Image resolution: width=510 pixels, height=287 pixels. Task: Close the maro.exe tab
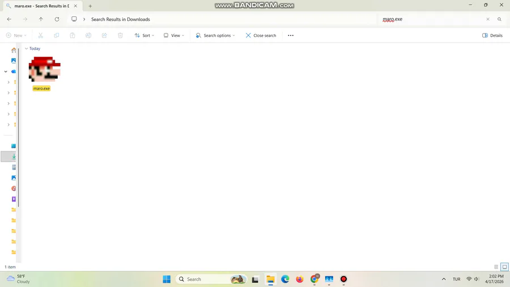pyautogui.click(x=75, y=6)
